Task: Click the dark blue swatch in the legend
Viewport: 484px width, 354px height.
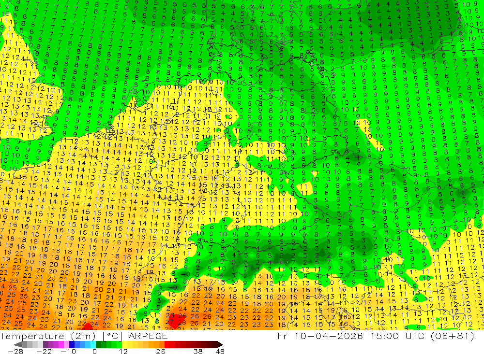Action: 72,344
